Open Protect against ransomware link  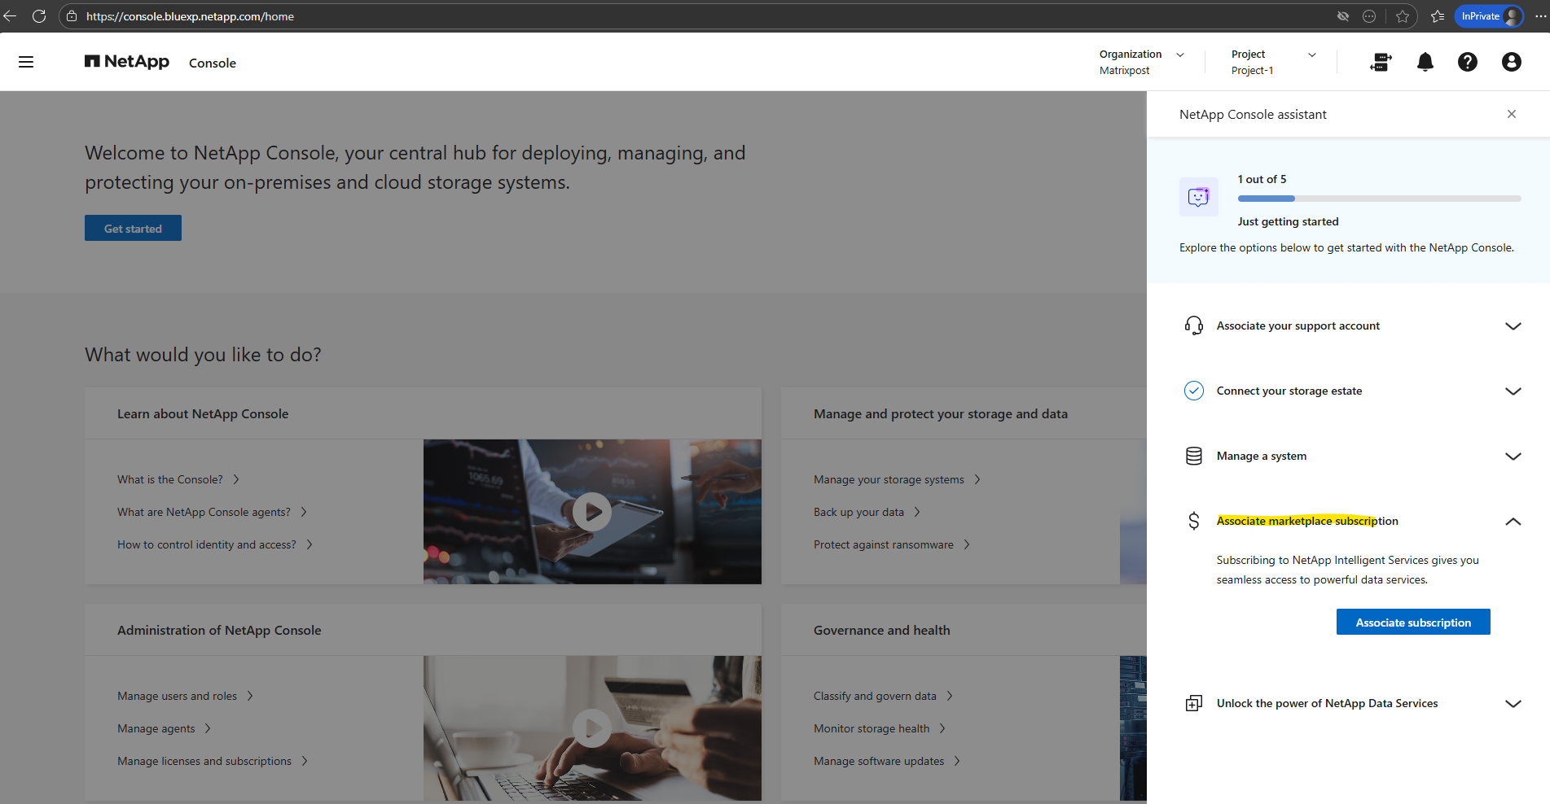[892, 544]
